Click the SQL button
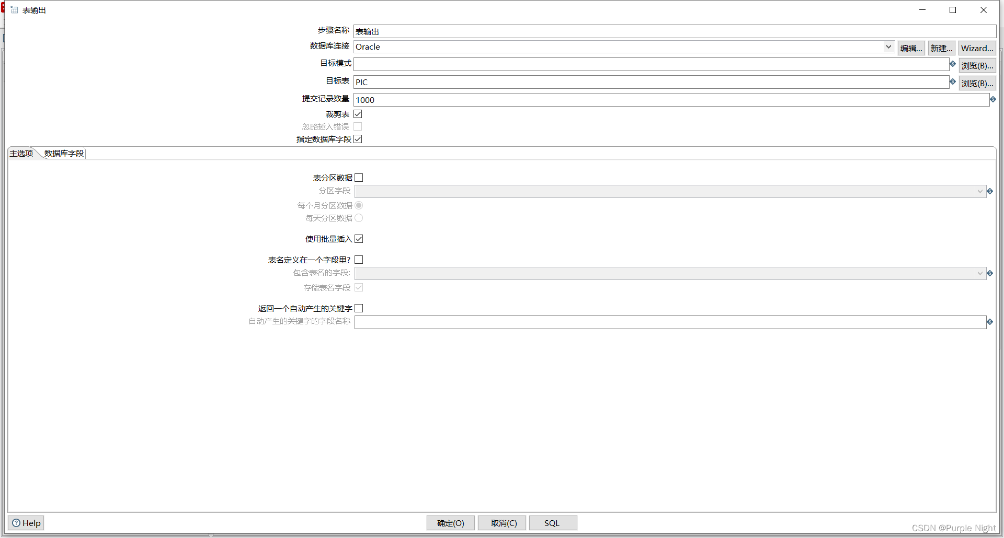This screenshot has width=1004, height=538. [552, 523]
